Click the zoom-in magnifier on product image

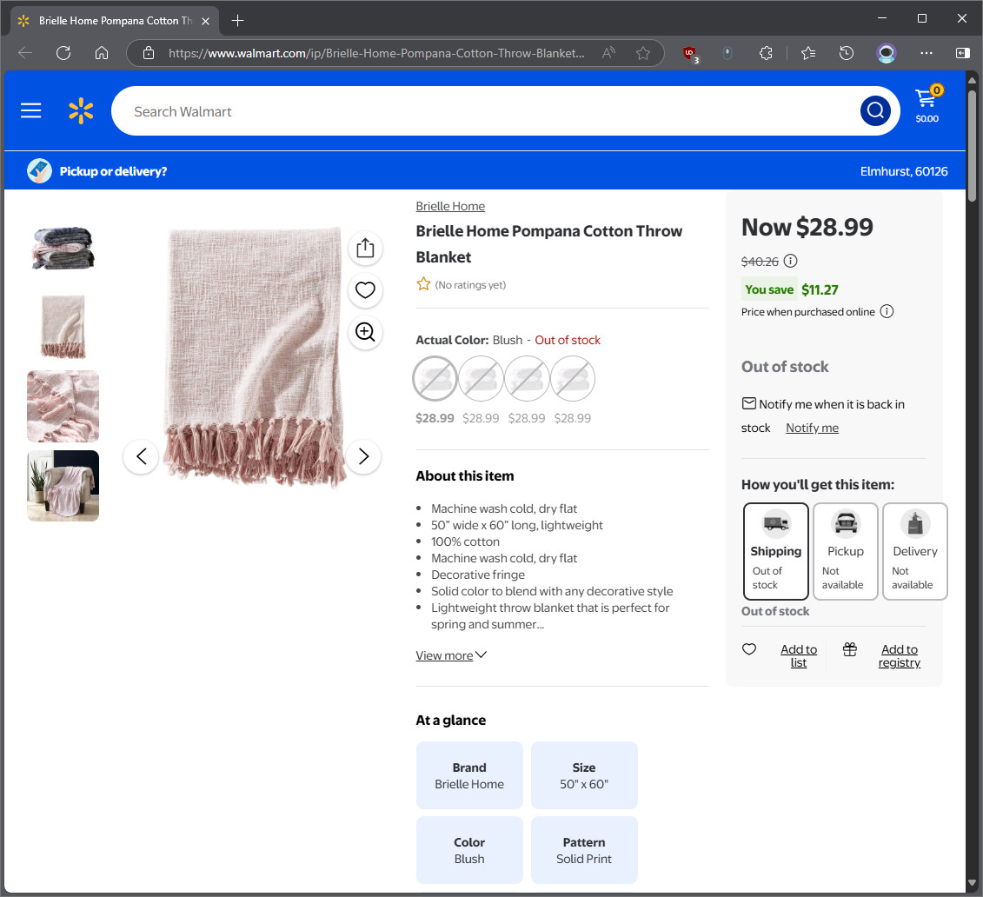(x=365, y=332)
